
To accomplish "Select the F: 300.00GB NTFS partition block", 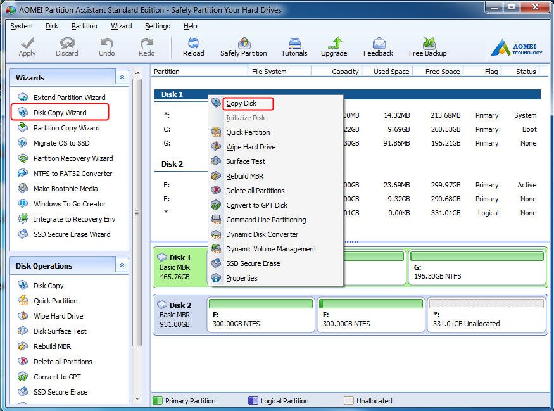I will 261,315.
